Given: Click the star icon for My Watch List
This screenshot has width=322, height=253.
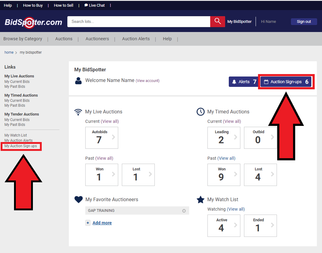Looking at the screenshot, I should coord(200,200).
